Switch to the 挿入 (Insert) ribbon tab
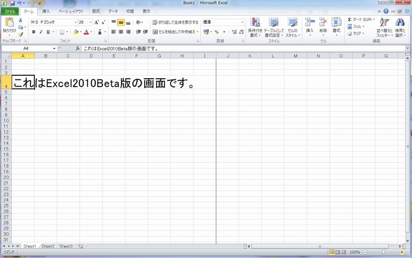Image resolution: width=412 pixels, height=258 pixels. click(46, 11)
